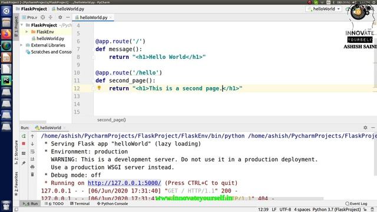Image resolution: width=377 pixels, height=212 pixels.
Task: Open the Python Console tool window
Action: (113, 204)
